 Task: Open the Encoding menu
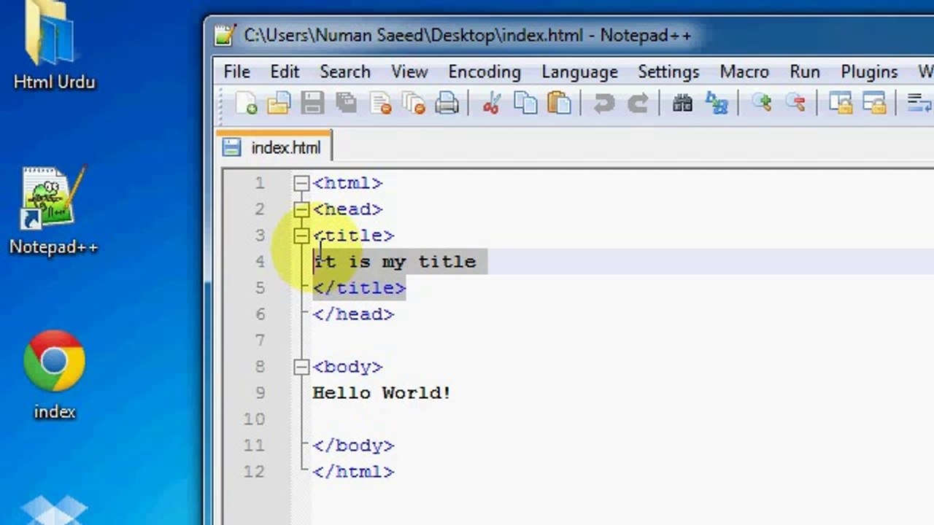tap(485, 71)
